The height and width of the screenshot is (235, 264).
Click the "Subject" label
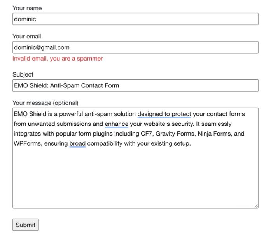pos(23,74)
